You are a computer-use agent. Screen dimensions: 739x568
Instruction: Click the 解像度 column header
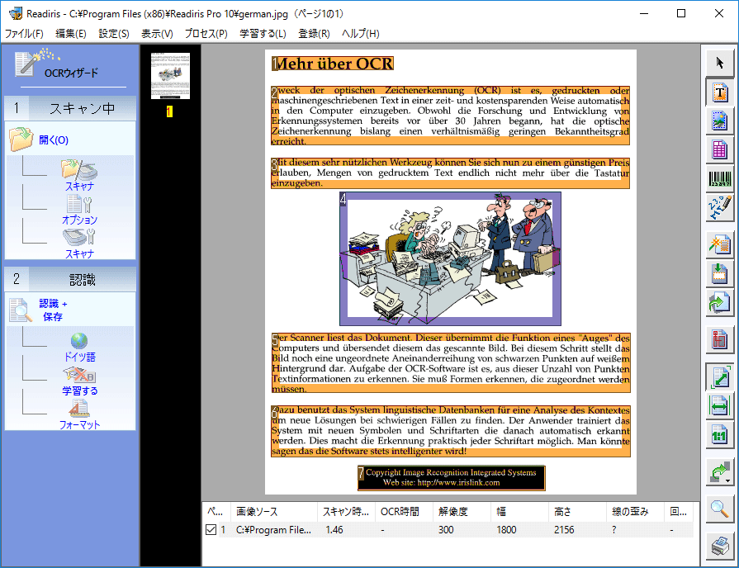click(461, 511)
